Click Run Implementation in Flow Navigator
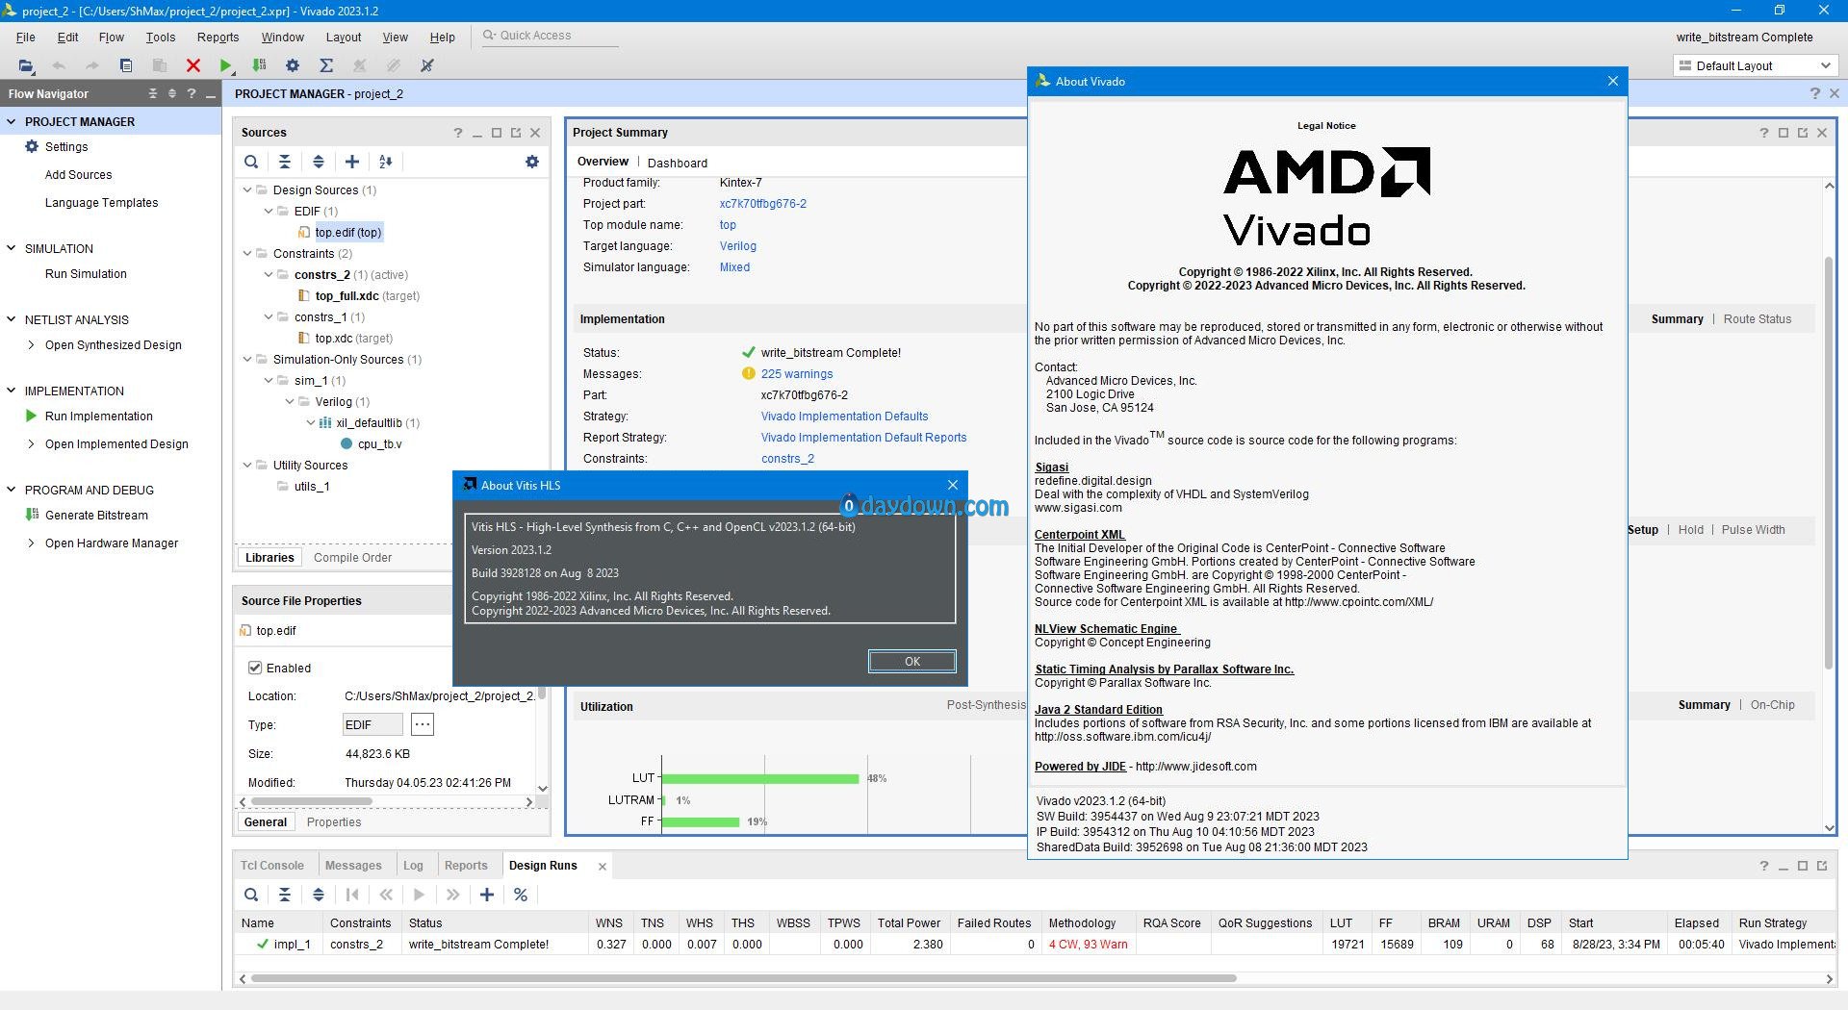Screen dimensions: 1848x1010 [98, 416]
